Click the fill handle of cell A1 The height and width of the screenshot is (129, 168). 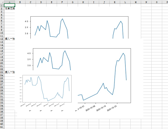(15, 7)
